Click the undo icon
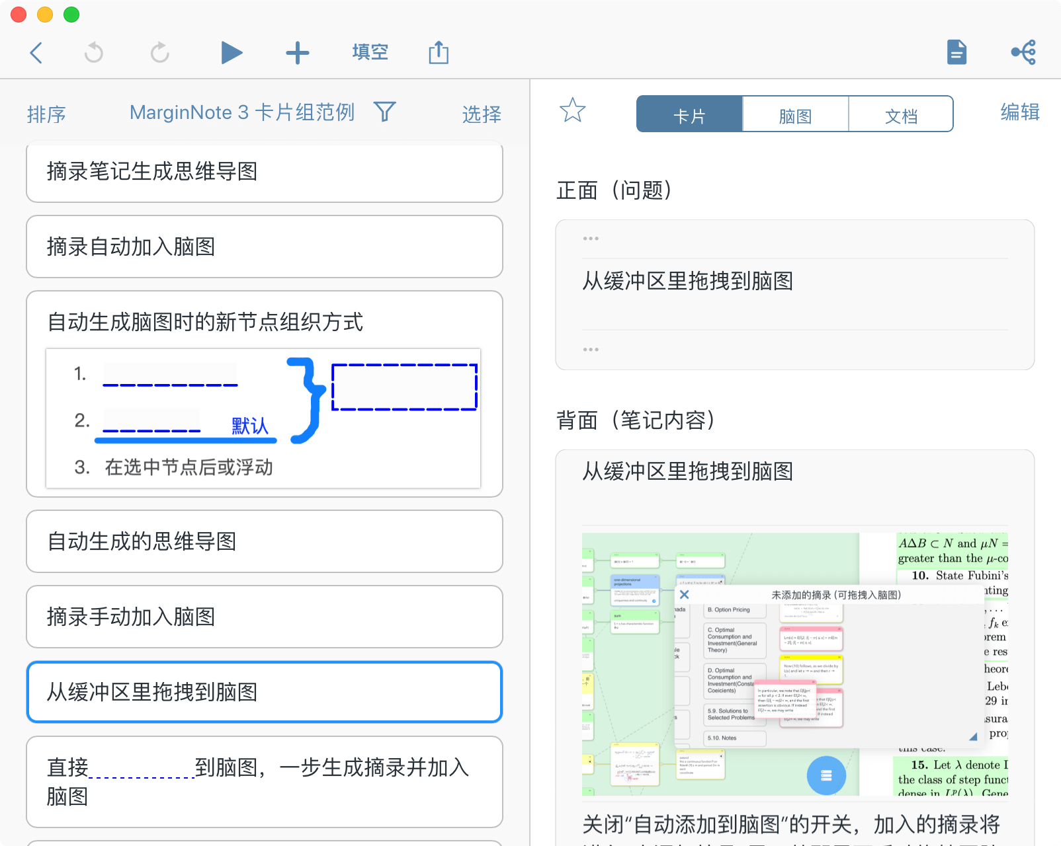The height and width of the screenshot is (846, 1061). (x=94, y=53)
